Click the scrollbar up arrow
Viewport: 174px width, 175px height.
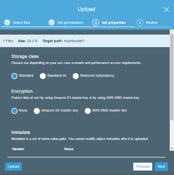click(x=172, y=32)
